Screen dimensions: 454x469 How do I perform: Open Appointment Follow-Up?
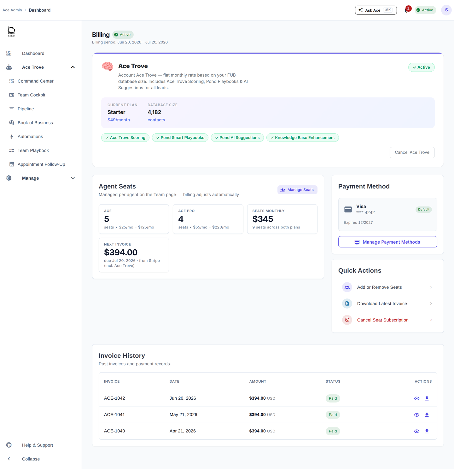41,164
